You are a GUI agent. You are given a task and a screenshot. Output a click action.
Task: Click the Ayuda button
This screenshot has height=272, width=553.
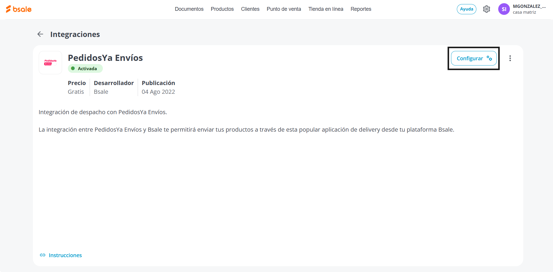(466, 9)
